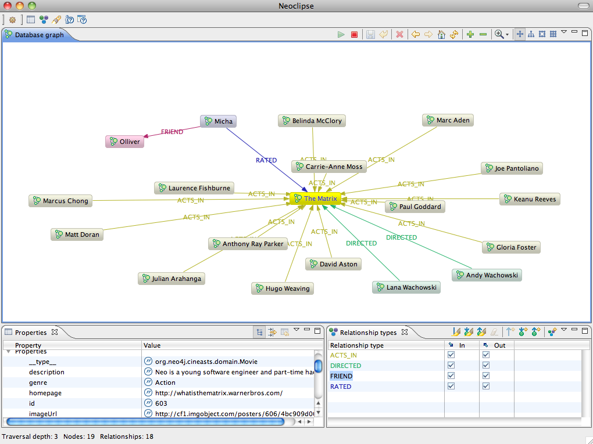Toggle the RATED incoming checkbox
The height and width of the screenshot is (444, 593).
pos(451,387)
